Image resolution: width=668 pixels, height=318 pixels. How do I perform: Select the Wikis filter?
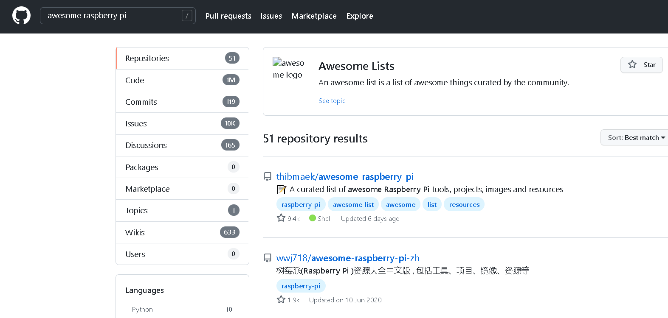point(182,232)
